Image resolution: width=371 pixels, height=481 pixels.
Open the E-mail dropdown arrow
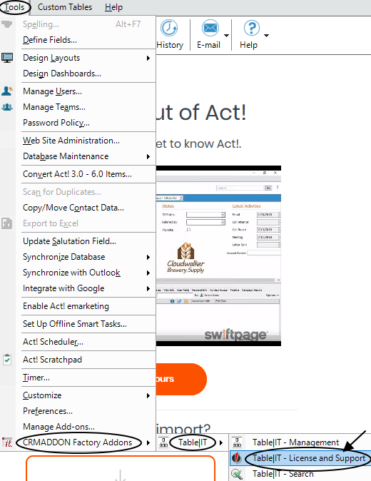226,36
